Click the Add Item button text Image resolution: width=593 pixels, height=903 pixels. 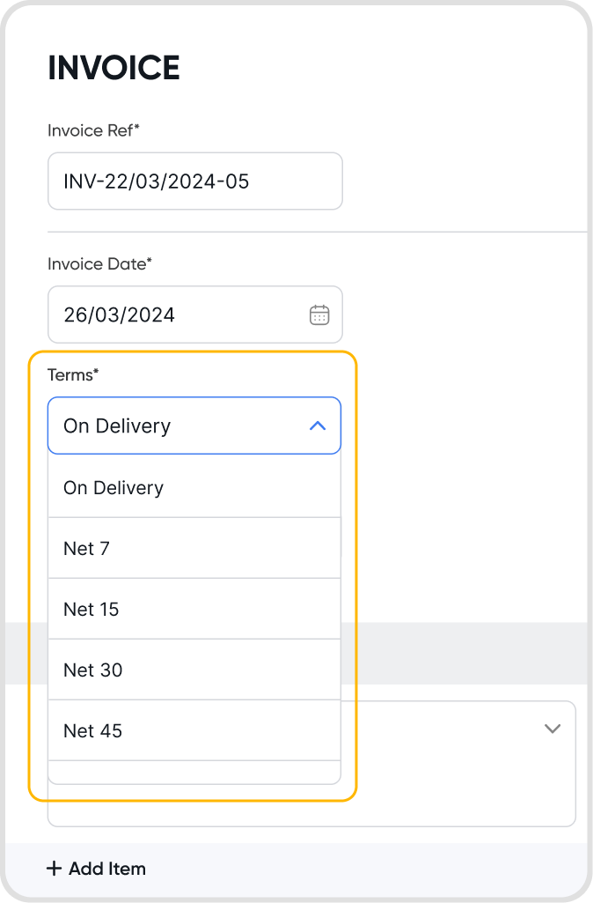click(107, 869)
